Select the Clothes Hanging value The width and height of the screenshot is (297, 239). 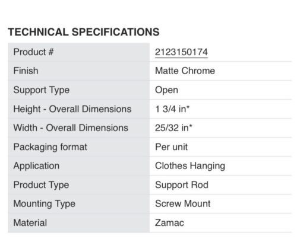point(190,166)
